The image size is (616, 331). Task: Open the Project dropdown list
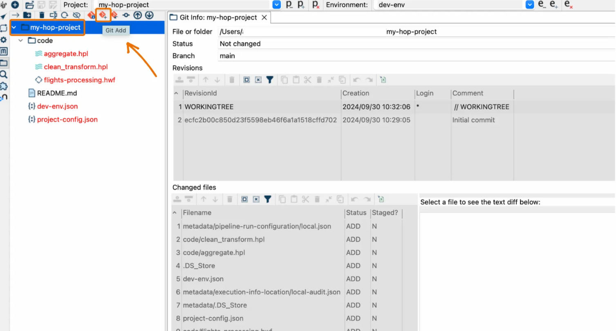point(277,5)
